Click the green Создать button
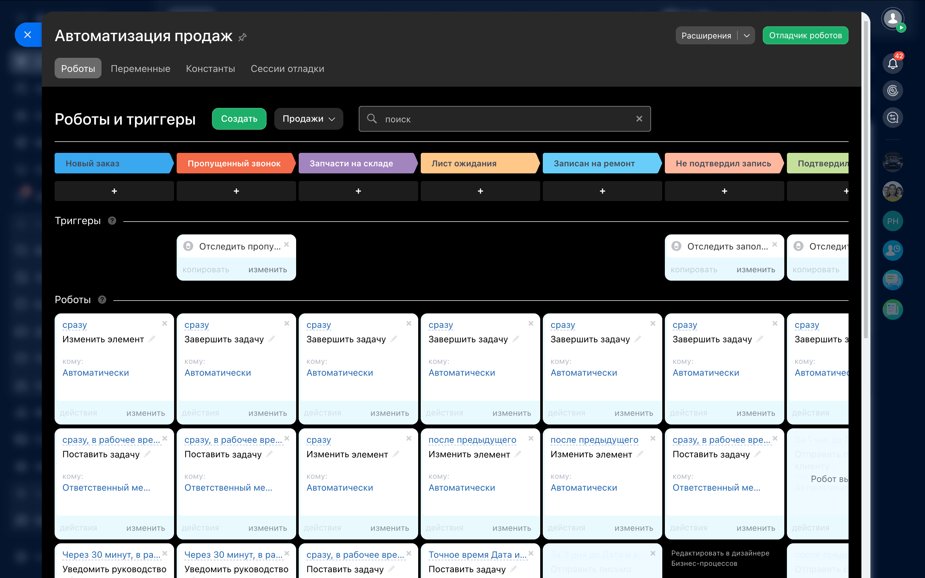 (x=239, y=119)
